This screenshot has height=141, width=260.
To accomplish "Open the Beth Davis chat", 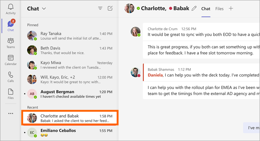I will coord(70,50).
